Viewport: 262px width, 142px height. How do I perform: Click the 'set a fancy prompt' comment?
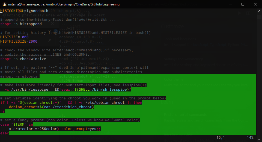70,120
